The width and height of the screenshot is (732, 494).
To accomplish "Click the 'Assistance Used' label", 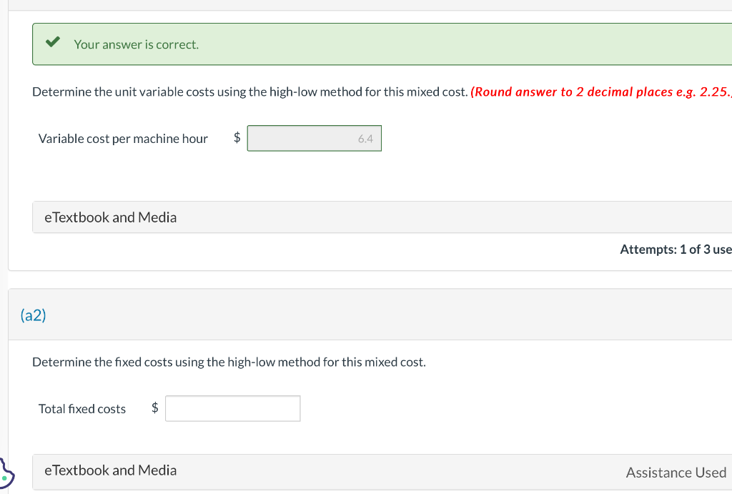I will 676,473.
